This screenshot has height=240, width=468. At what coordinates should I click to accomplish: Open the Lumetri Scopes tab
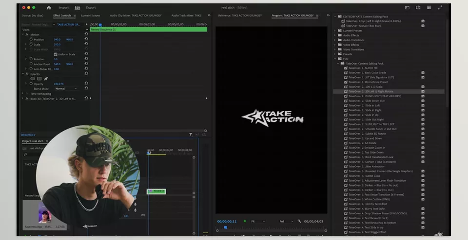pyautogui.click(x=91, y=16)
